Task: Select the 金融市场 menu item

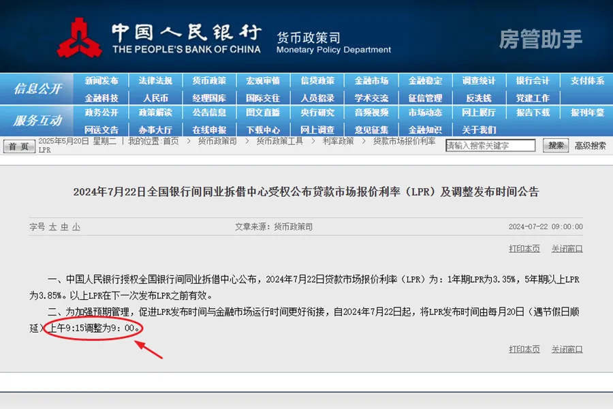Action: 371,80
